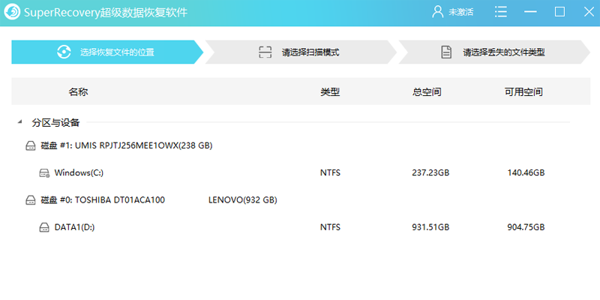Maximize the SuperRecovery window
Screen dimensions: 600x300
(559, 12)
